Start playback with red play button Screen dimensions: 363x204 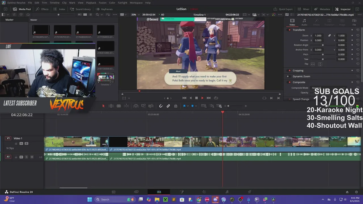[x=202, y=98]
